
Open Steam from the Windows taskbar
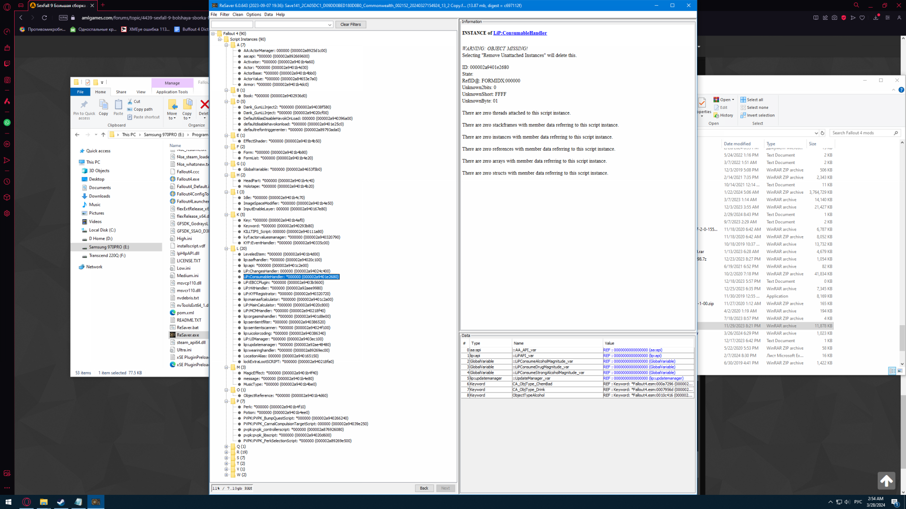61,502
